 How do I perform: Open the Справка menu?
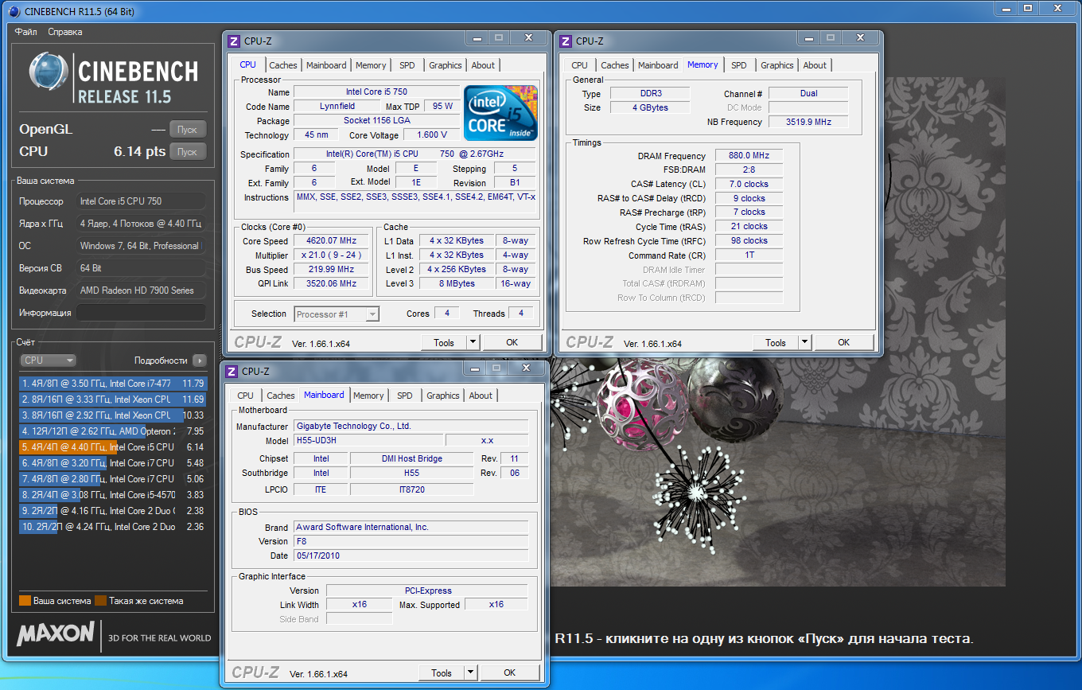pyautogui.click(x=65, y=32)
